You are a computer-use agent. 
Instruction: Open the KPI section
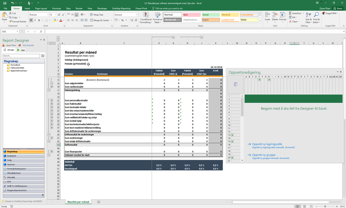pos(24,182)
